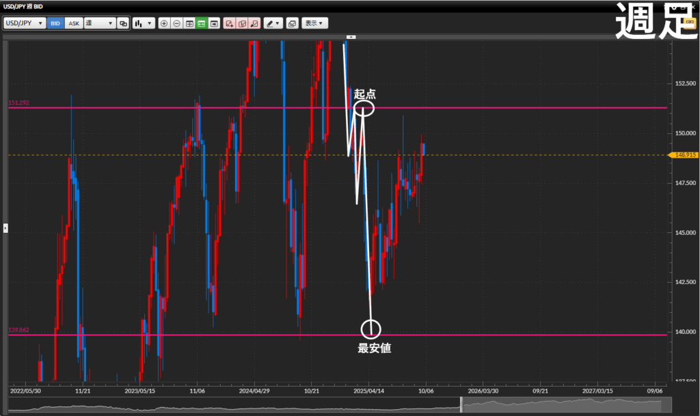Image resolution: width=700 pixels, height=416 pixels.
Task: Click the 151.292 line price label
Action: click(18, 102)
